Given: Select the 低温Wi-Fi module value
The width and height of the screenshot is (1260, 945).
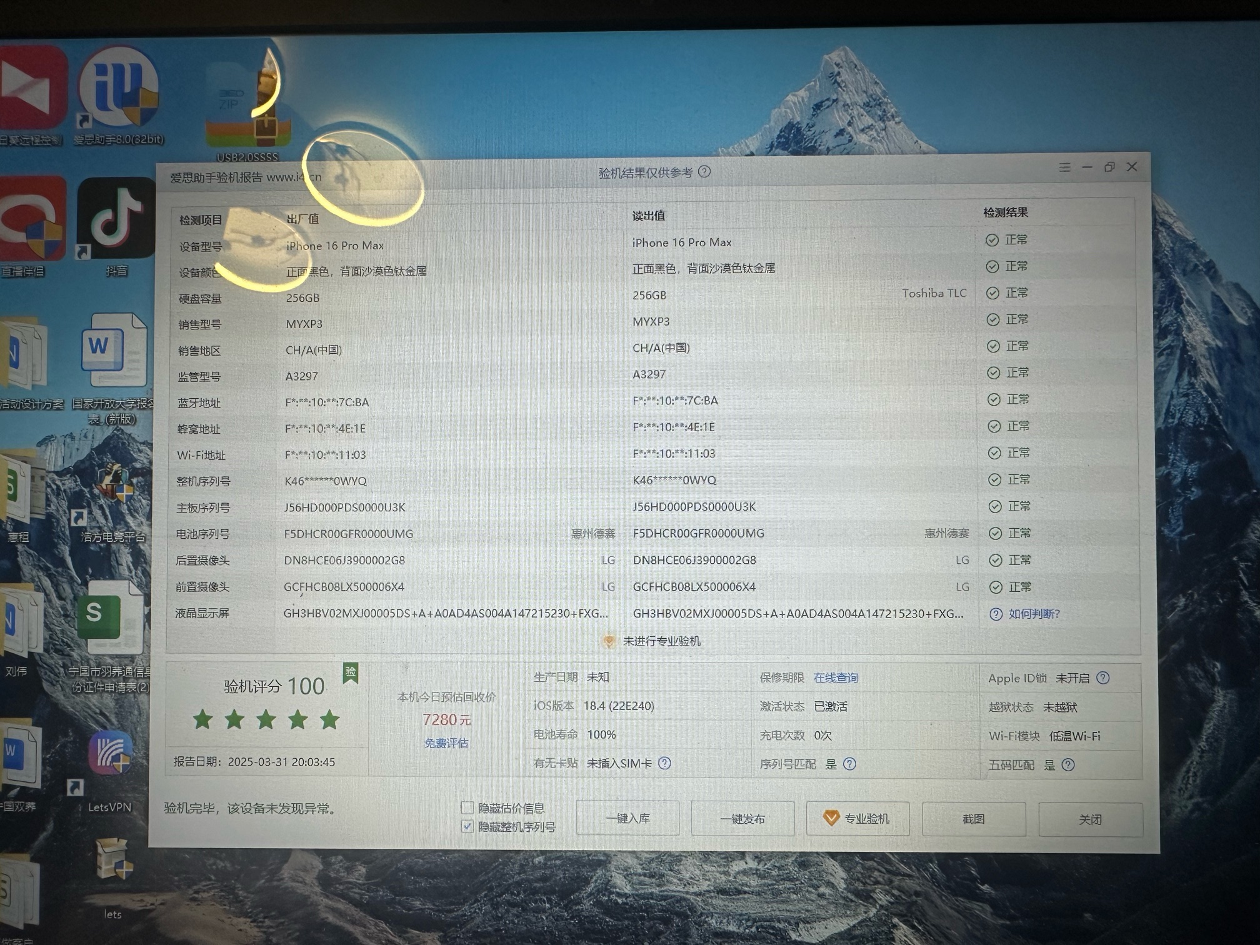Looking at the screenshot, I should [x=1075, y=736].
